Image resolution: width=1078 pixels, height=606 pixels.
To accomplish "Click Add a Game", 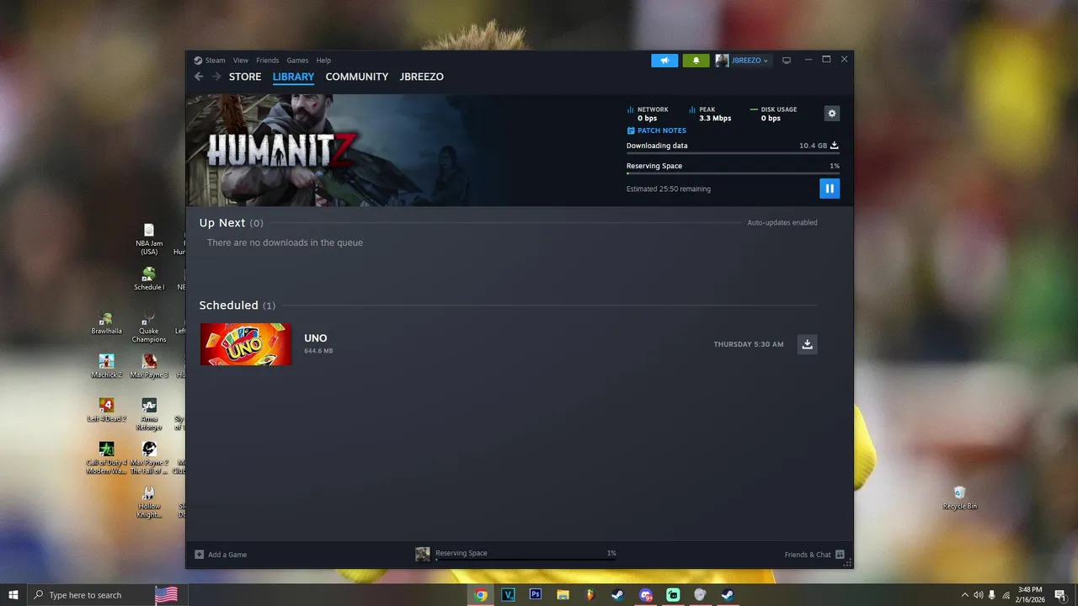I will pyautogui.click(x=221, y=555).
